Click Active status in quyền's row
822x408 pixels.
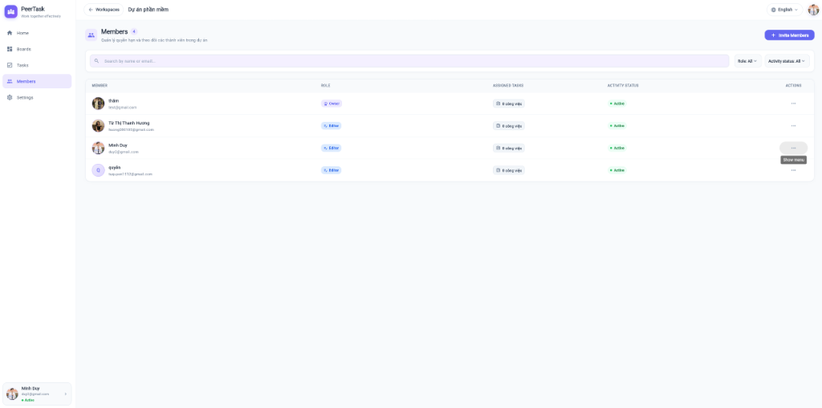pyautogui.click(x=617, y=170)
